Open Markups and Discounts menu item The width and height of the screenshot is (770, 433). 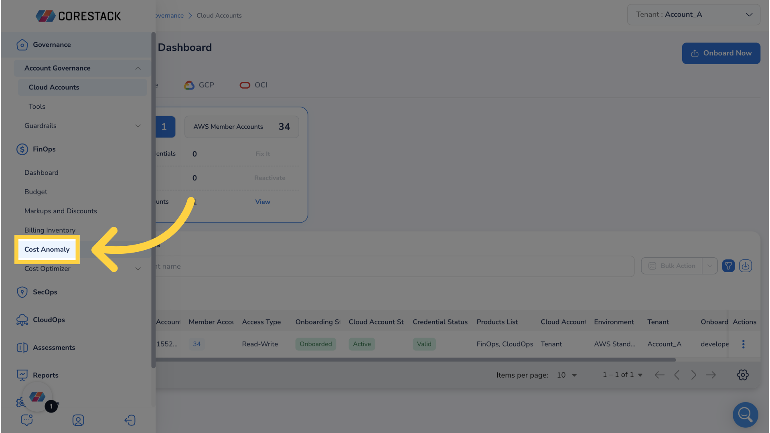[61, 211]
